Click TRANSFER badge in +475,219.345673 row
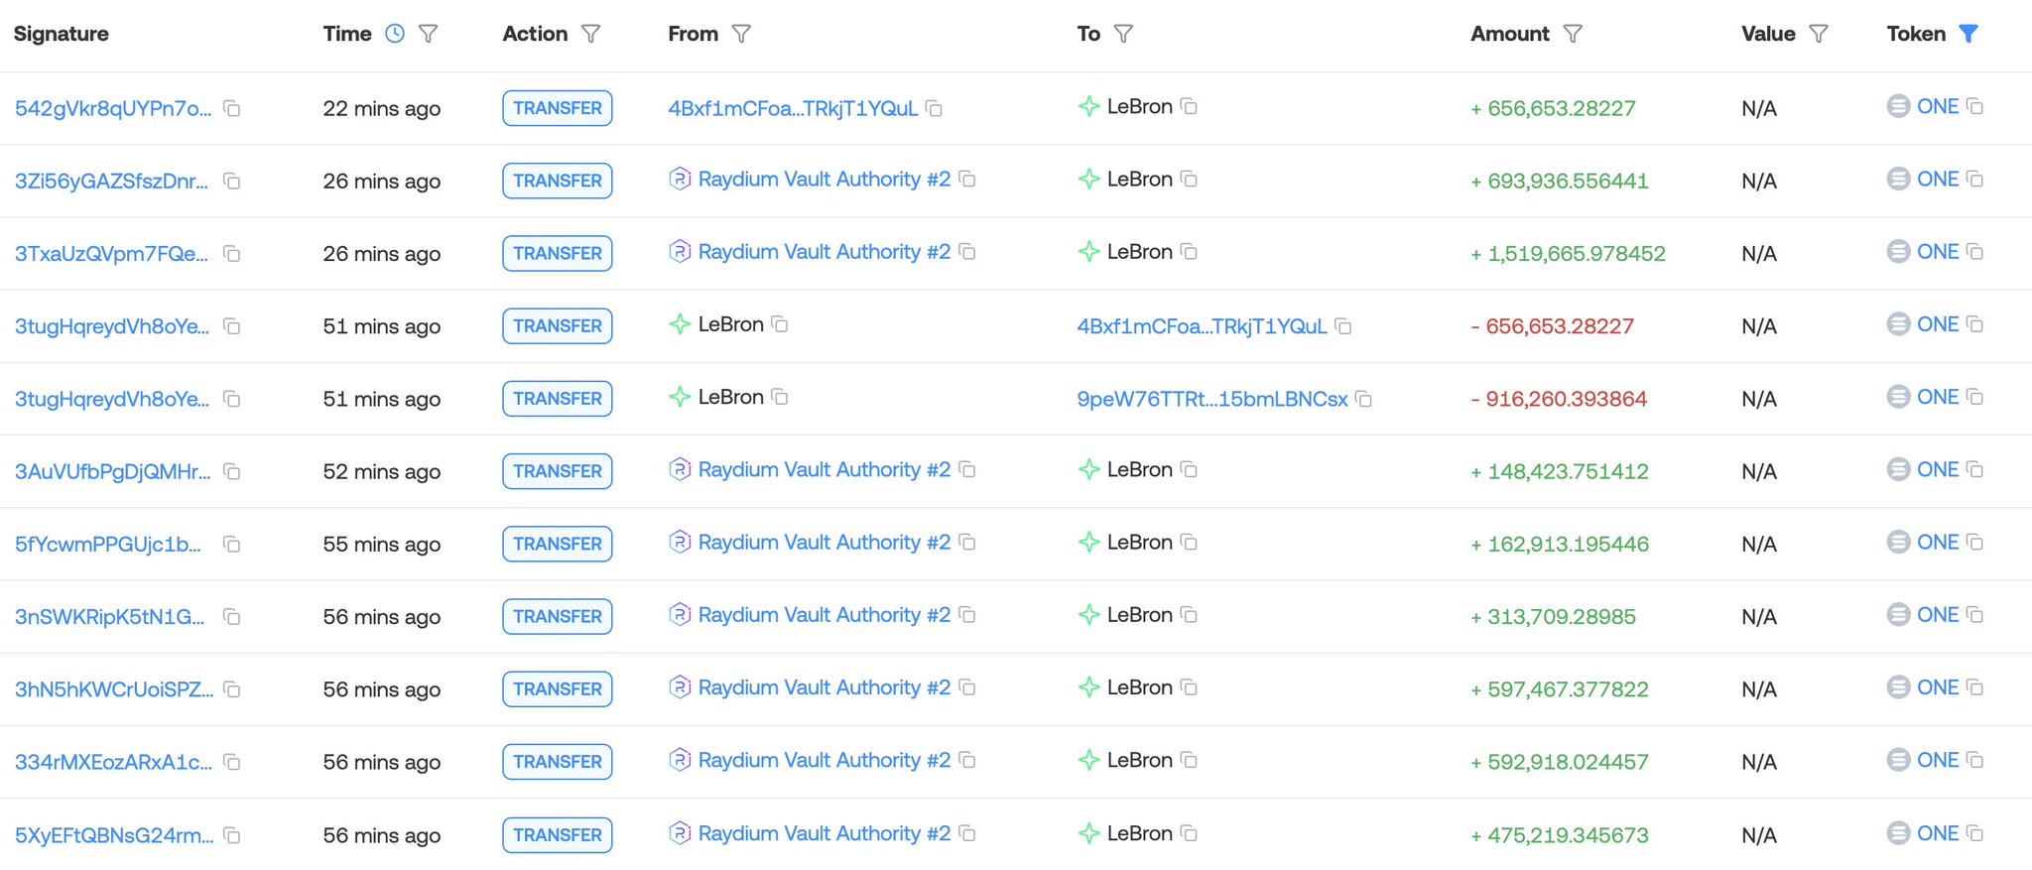2032x870 pixels. coord(558,835)
